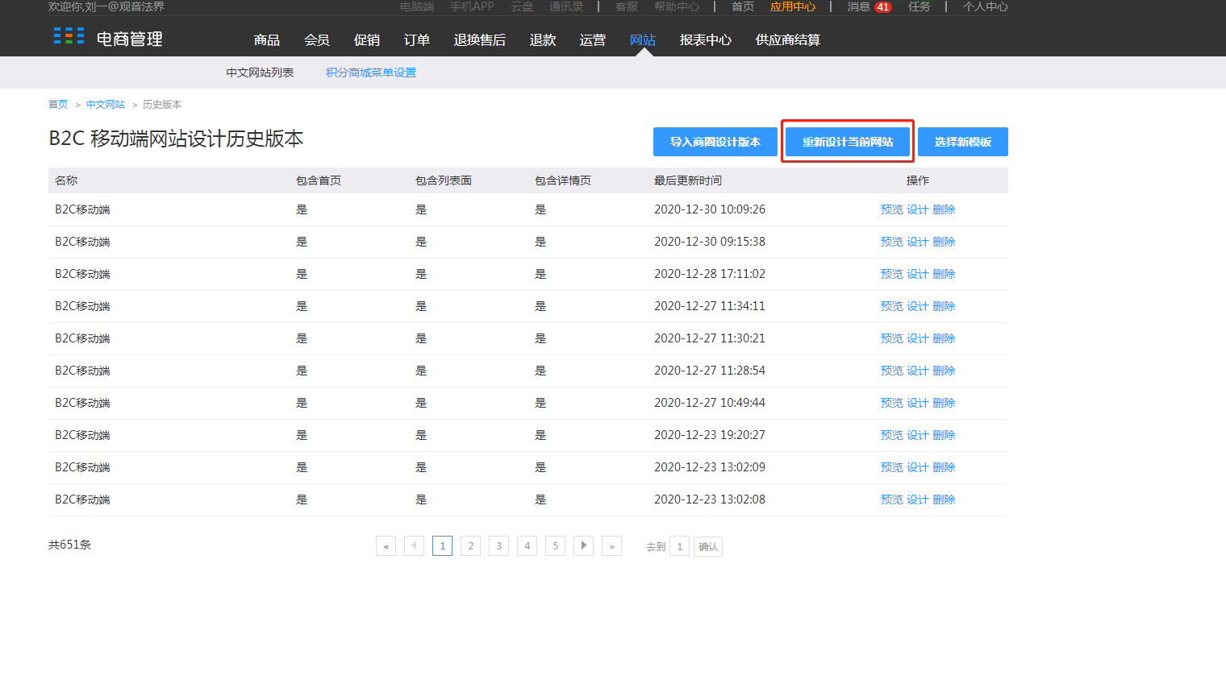1226x688 pixels.
Task: Click 首页 breadcrumb link
Action: click(x=58, y=105)
